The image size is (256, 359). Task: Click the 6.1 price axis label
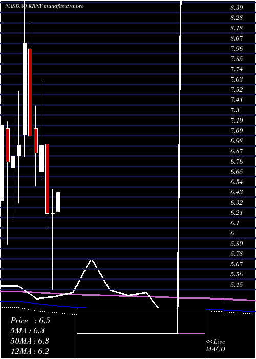tap(234, 223)
